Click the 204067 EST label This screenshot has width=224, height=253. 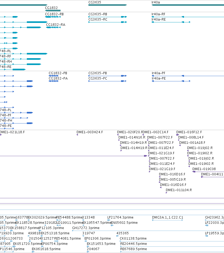click(x=93, y=249)
